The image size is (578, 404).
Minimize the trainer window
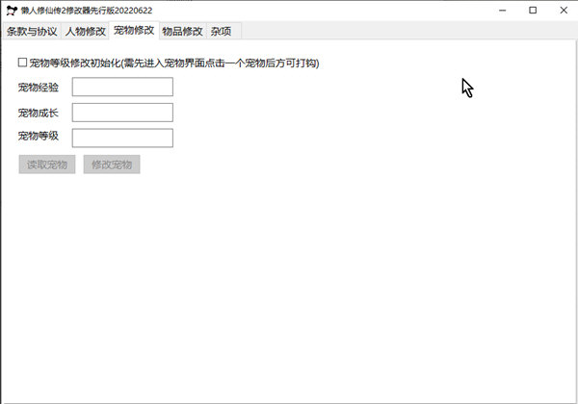click(502, 11)
